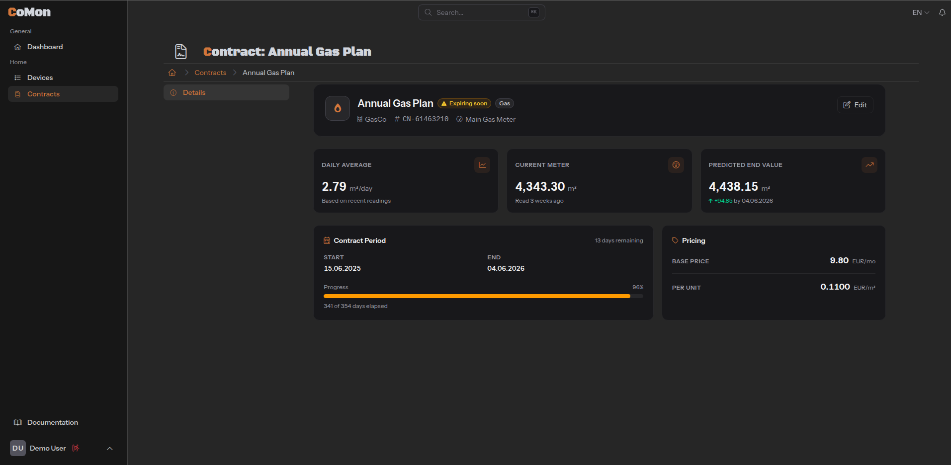Screen dimensions: 951x465
Task: Click the CoMon logo
Action: coord(29,12)
